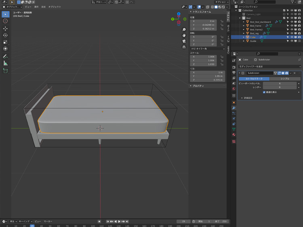Image resolution: width=303 pixels, height=227 pixels.
Task: Uncheck the 最適化表示 checkbox
Action: (264, 92)
